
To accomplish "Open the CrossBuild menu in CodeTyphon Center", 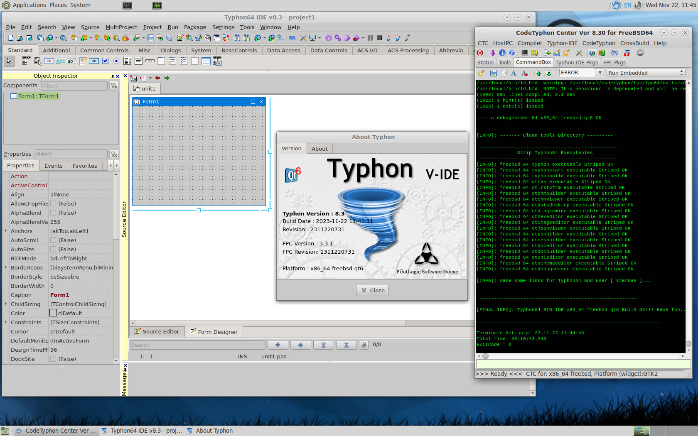I will click(634, 43).
